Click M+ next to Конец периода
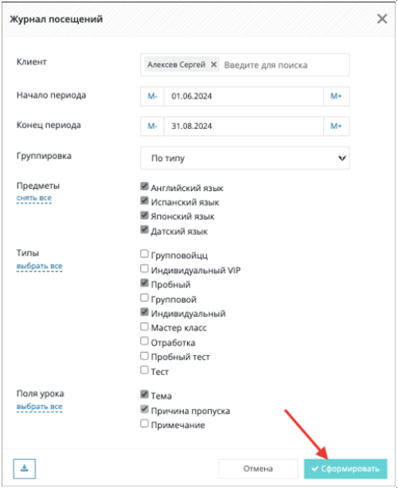398x488 pixels. click(336, 126)
